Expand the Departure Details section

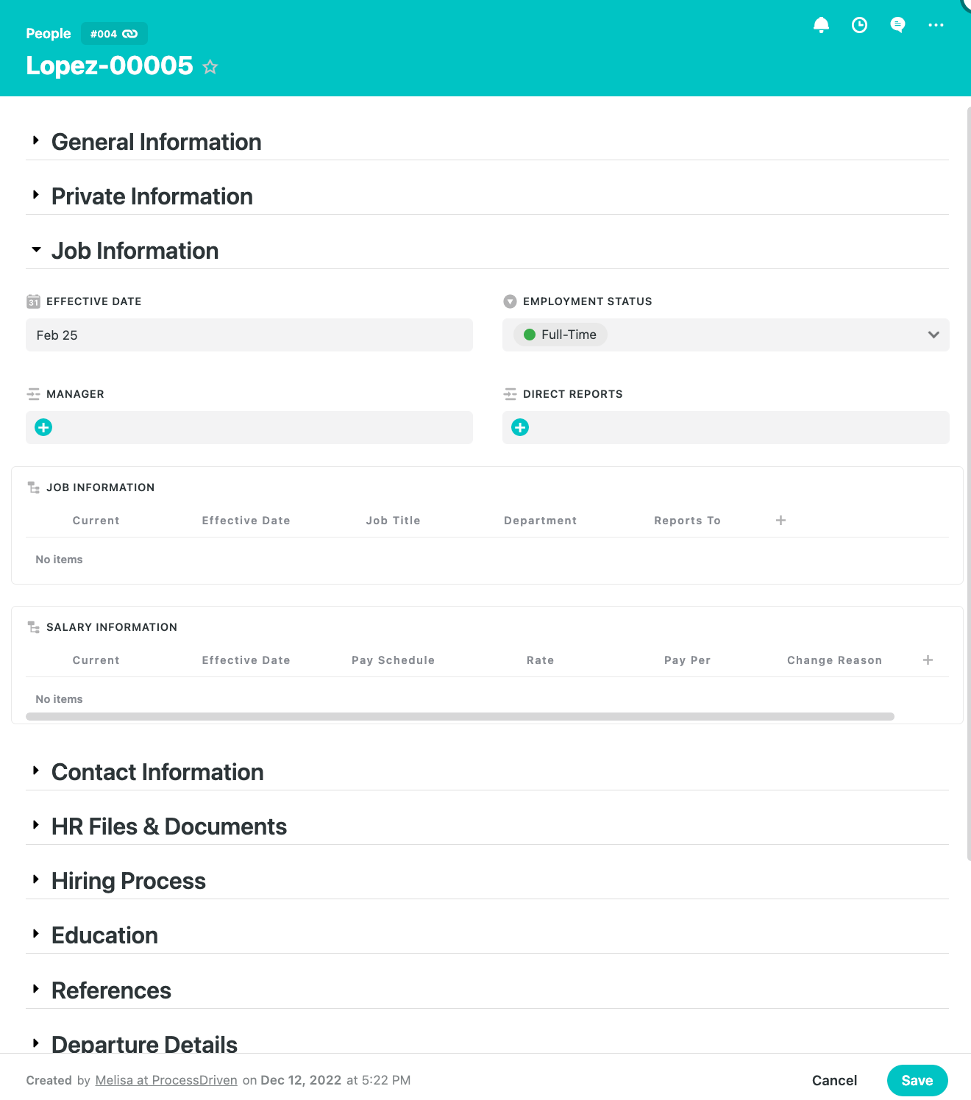pos(35,1043)
